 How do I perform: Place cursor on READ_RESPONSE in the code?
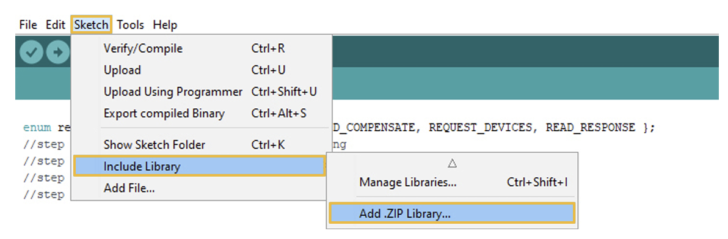click(590, 127)
